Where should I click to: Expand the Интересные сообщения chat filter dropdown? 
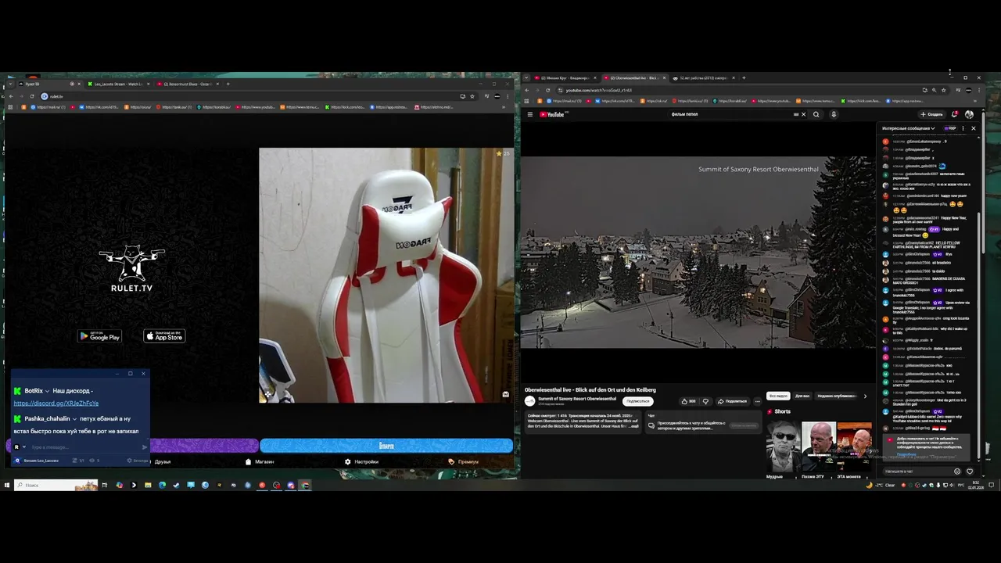[908, 128]
